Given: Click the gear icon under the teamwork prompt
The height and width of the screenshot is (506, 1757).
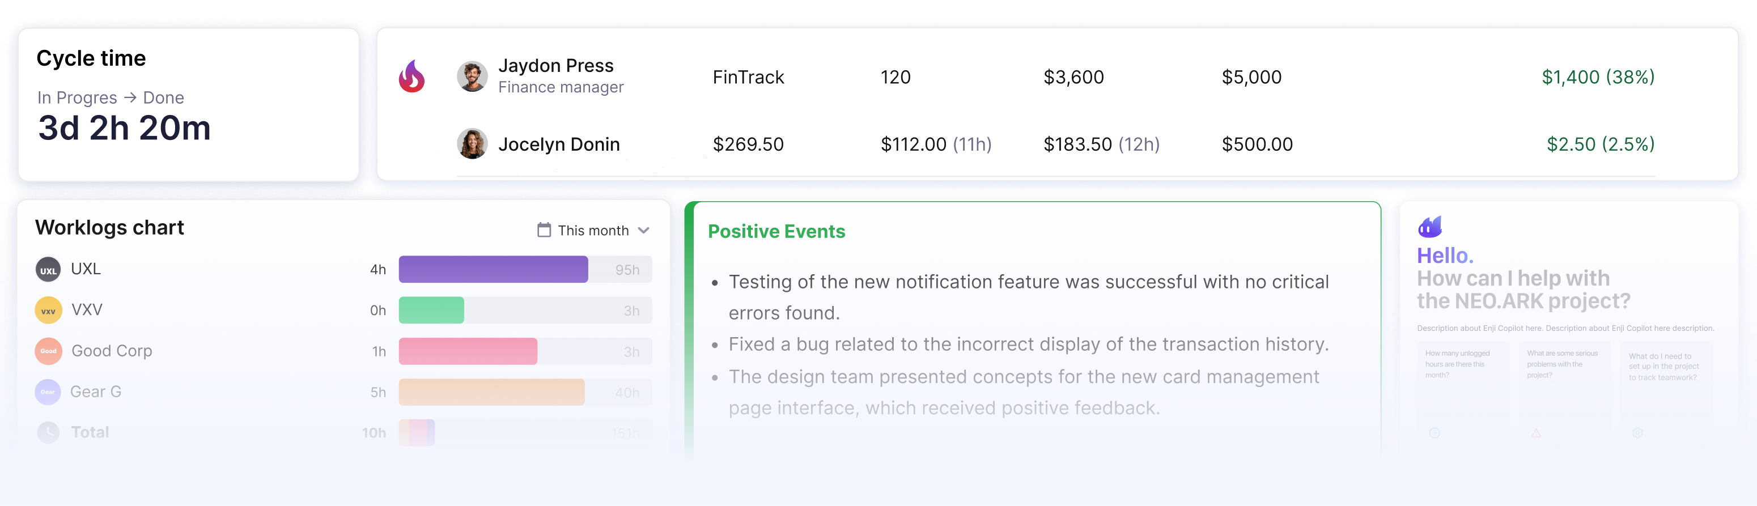Looking at the screenshot, I should point(1637,432).
